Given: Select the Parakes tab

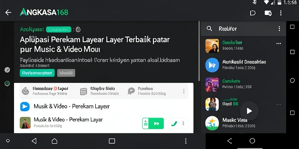Looking at the screenshot, I should coord(147,91).
